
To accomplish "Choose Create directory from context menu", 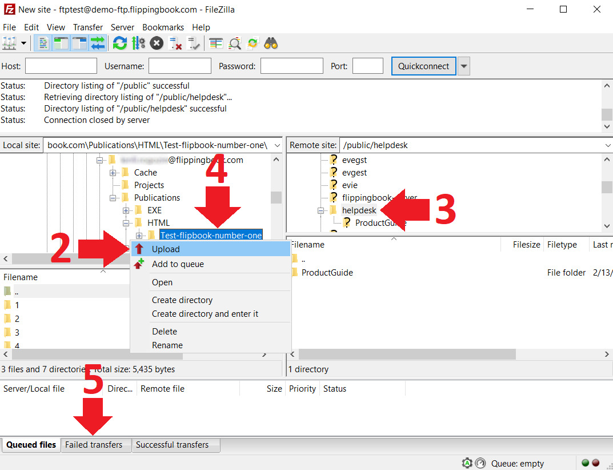I will tap(211, 300).
